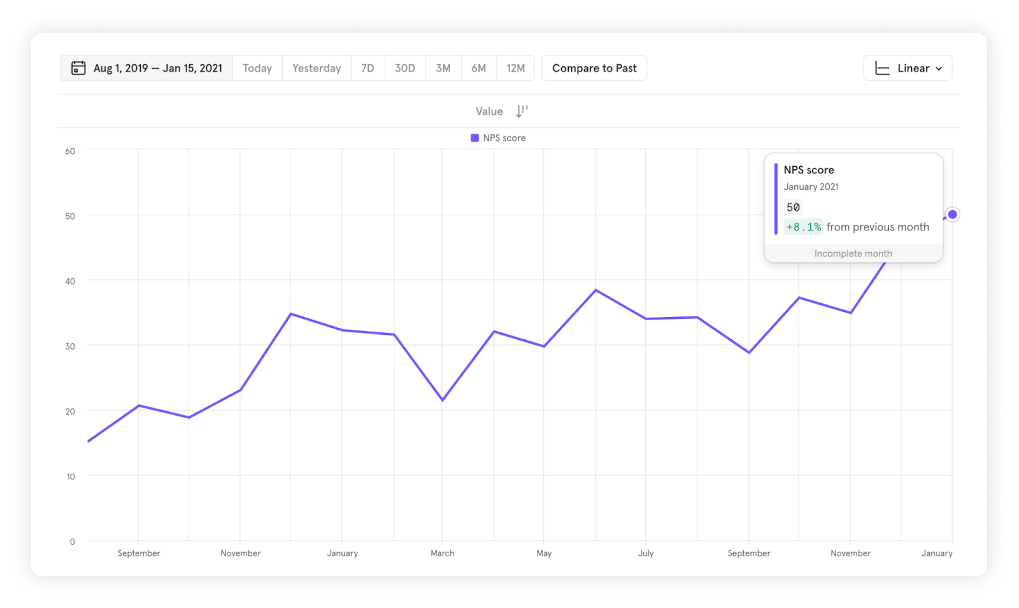Click the NPS score legend label
This screenshot has width=1019, height=608.
[x=504, y=138]
